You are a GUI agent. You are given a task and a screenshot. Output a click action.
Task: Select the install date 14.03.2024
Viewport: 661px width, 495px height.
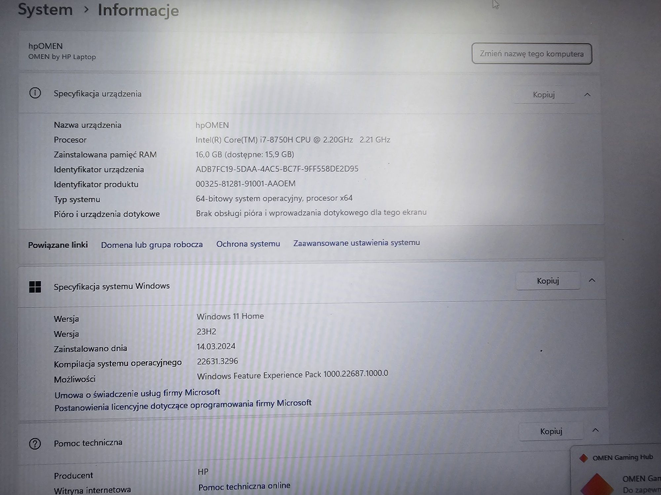point(216,346)
